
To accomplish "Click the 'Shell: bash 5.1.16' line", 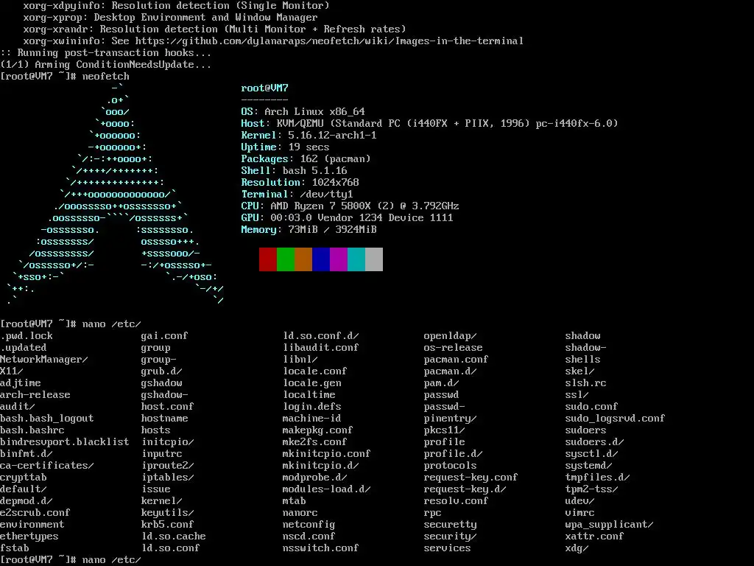I will (294, 170).
